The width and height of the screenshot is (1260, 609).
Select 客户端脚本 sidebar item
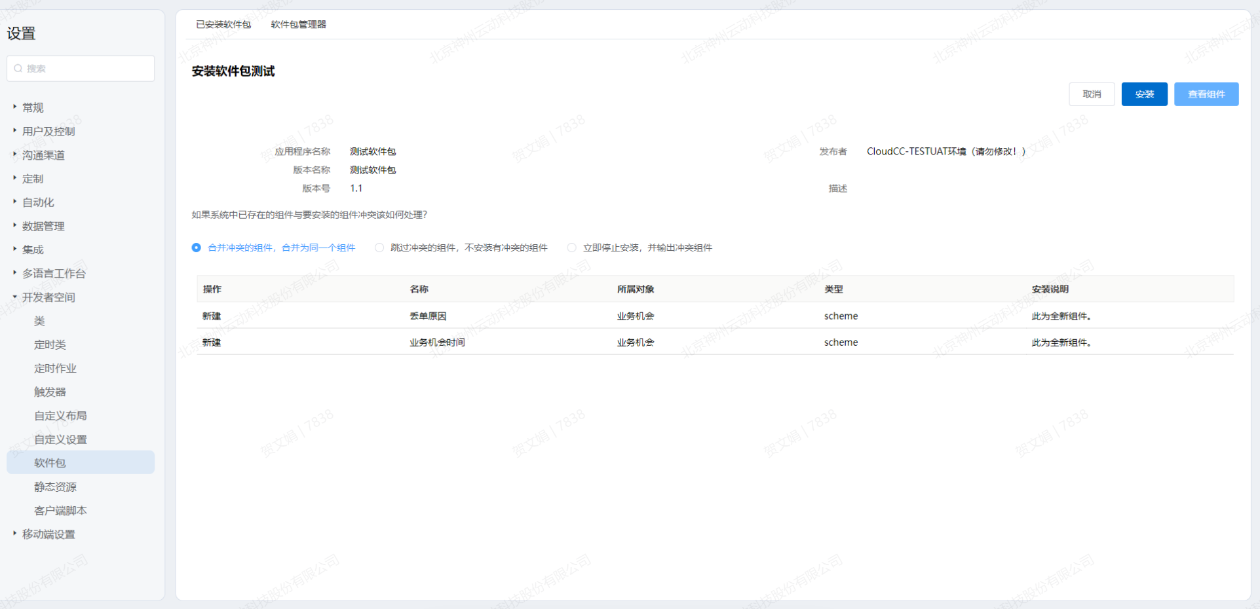point(60,510)
